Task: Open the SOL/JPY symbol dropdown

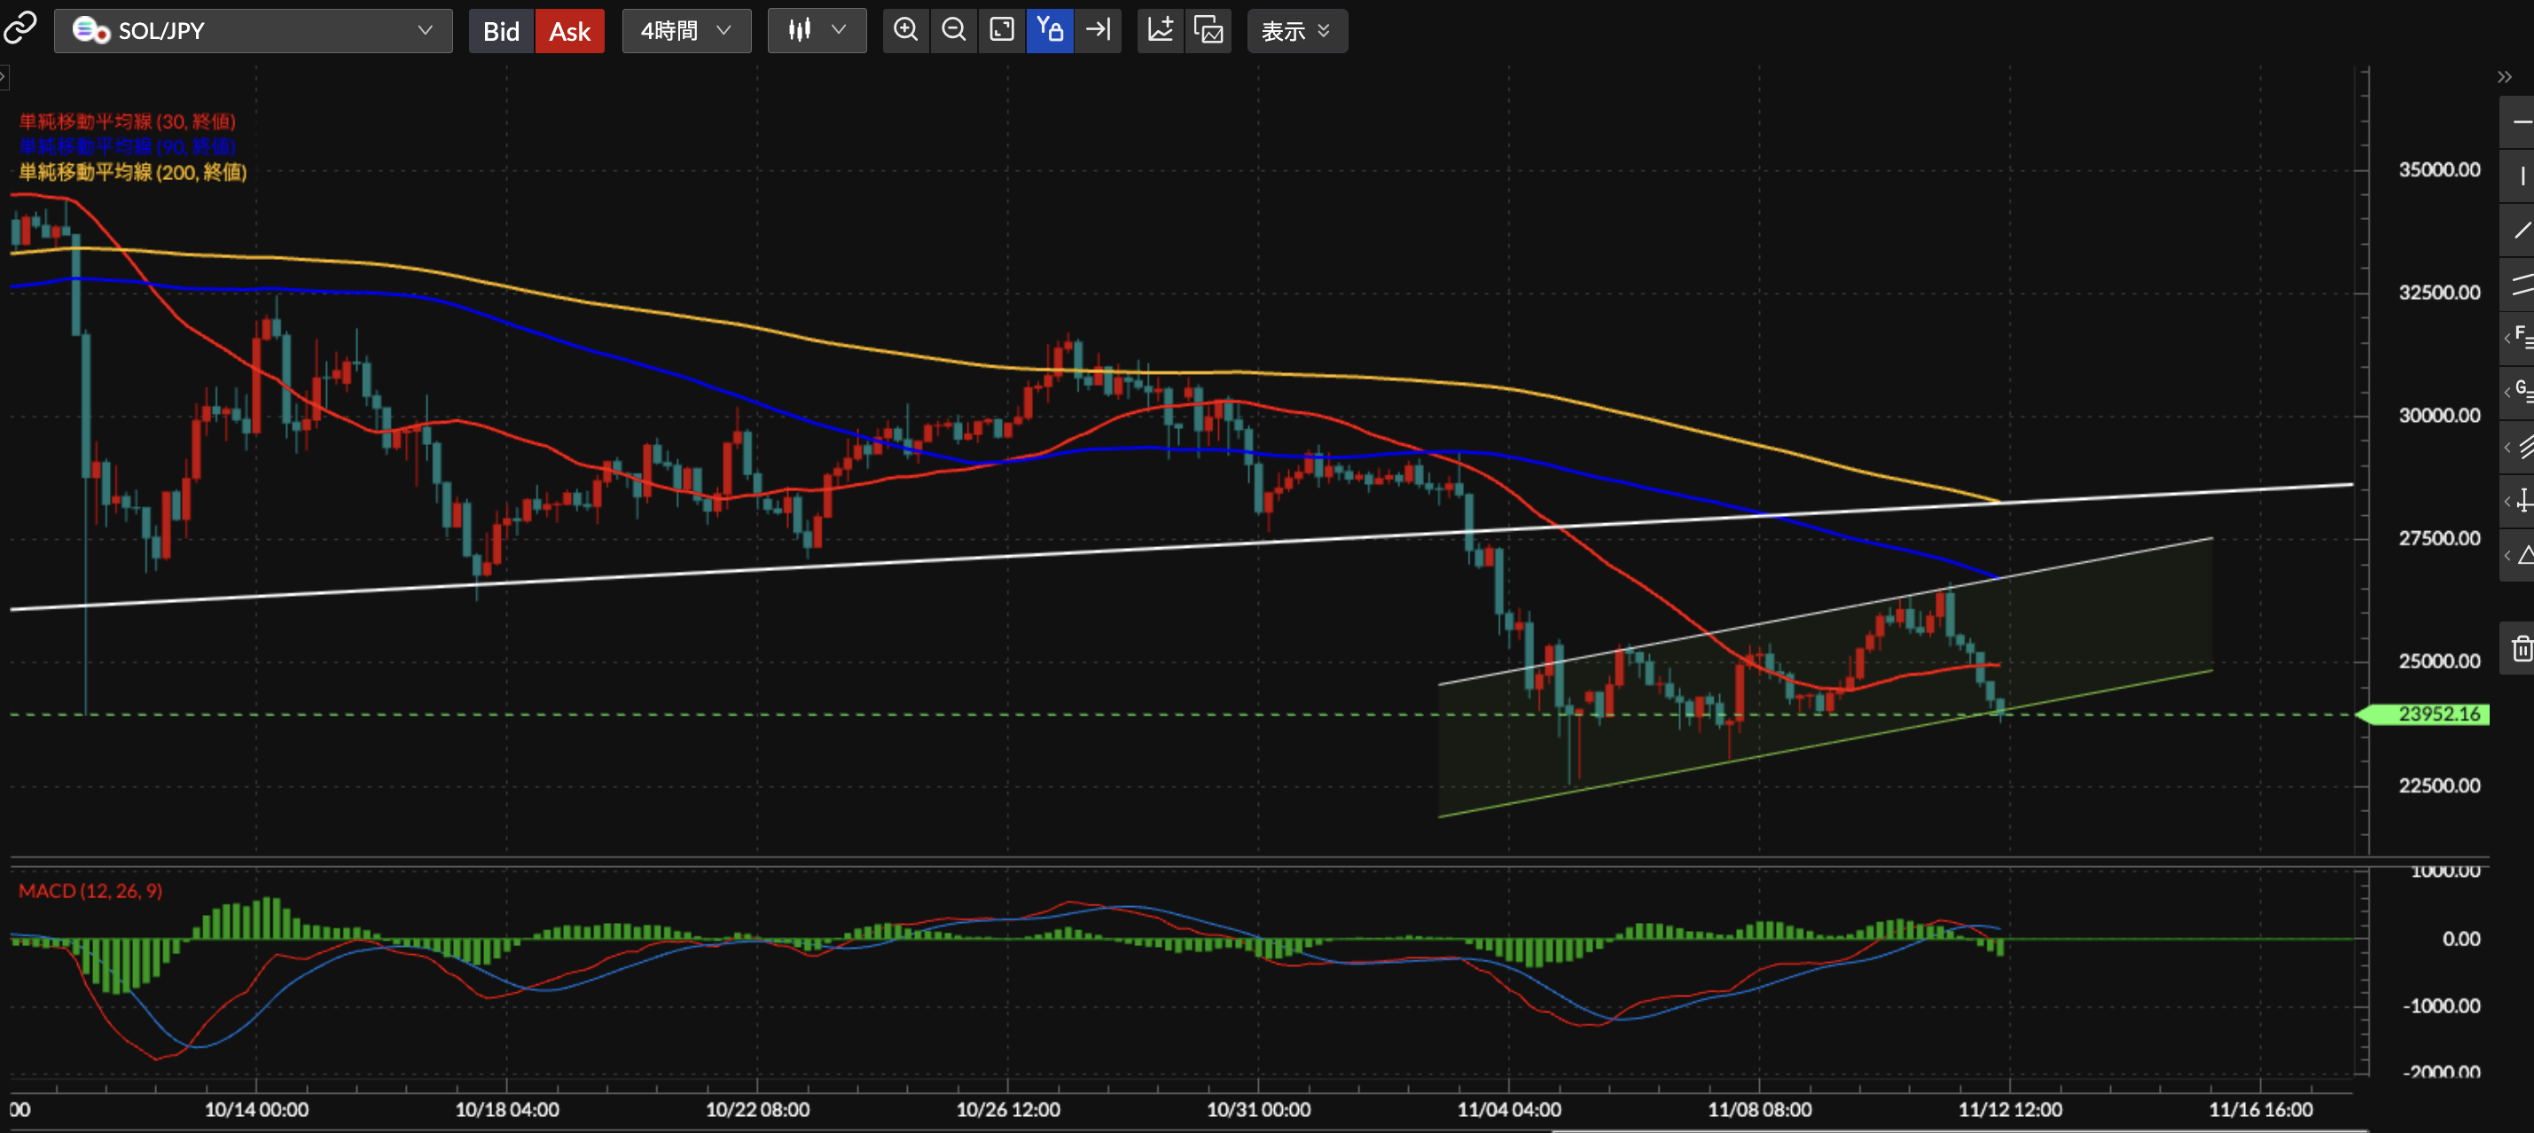Action: [x=253, y=30]
